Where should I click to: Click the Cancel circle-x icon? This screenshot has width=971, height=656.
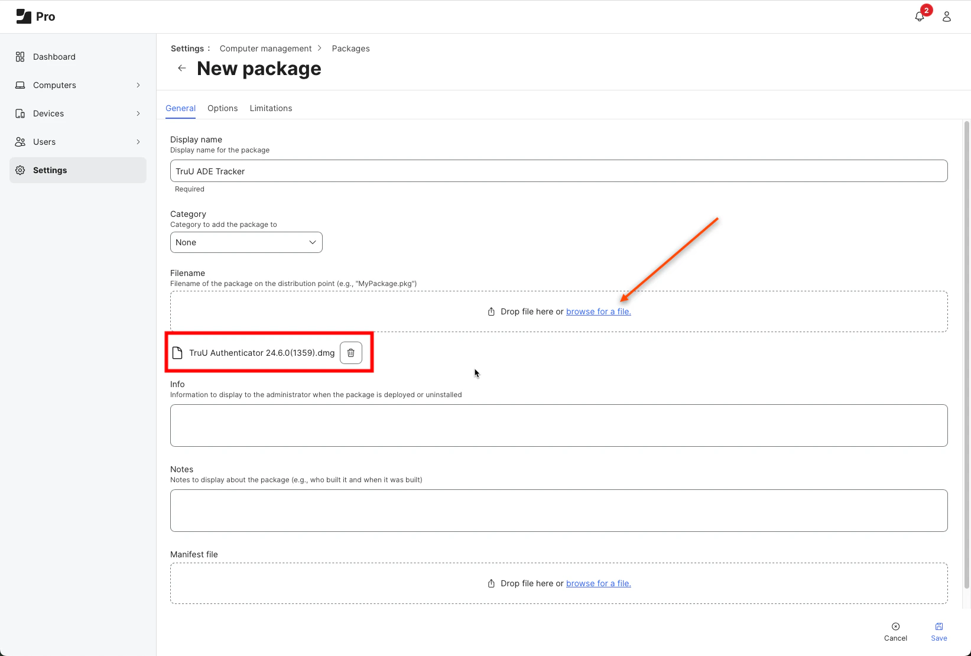pos(896,626)
